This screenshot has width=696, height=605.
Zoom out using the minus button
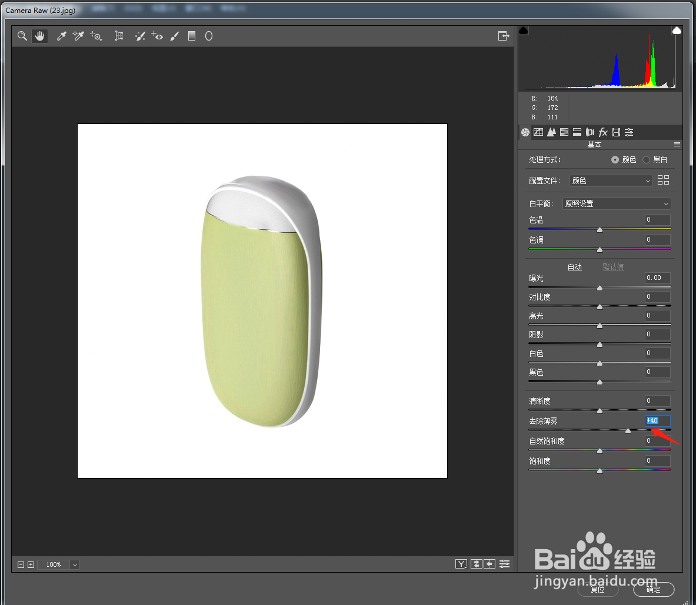21,564
